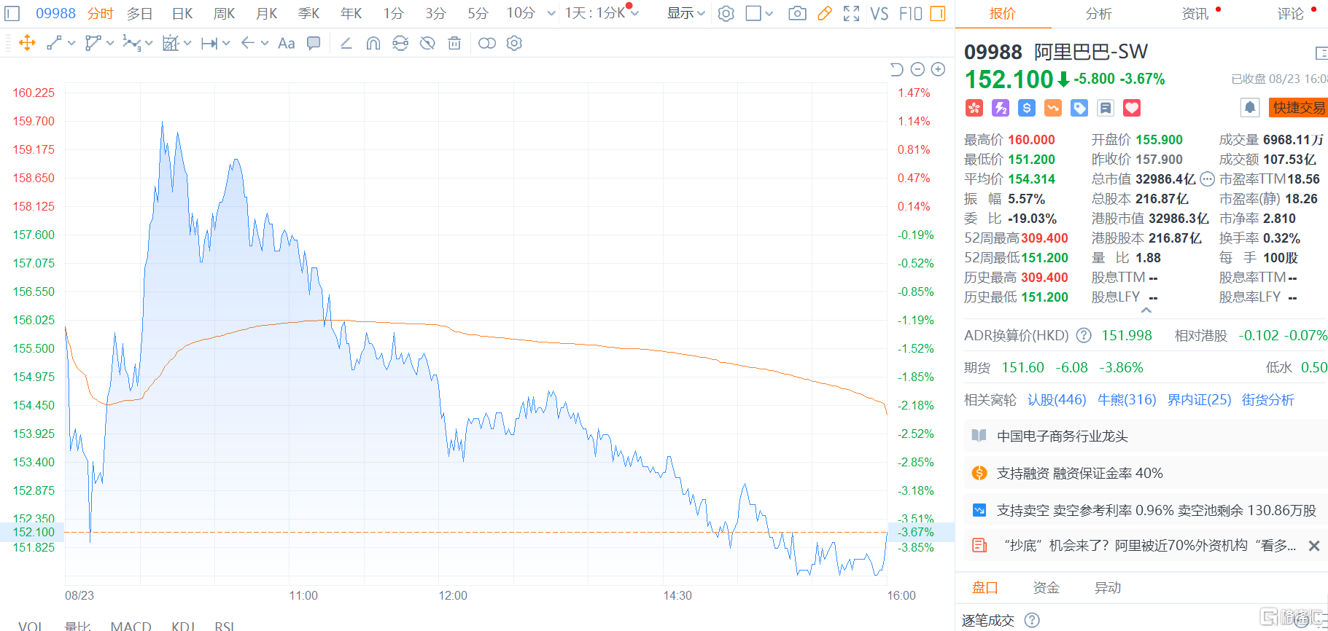This screenshot has width=1328, height=631.
Task: Select the MACD indicator
Action: point(131,625)
